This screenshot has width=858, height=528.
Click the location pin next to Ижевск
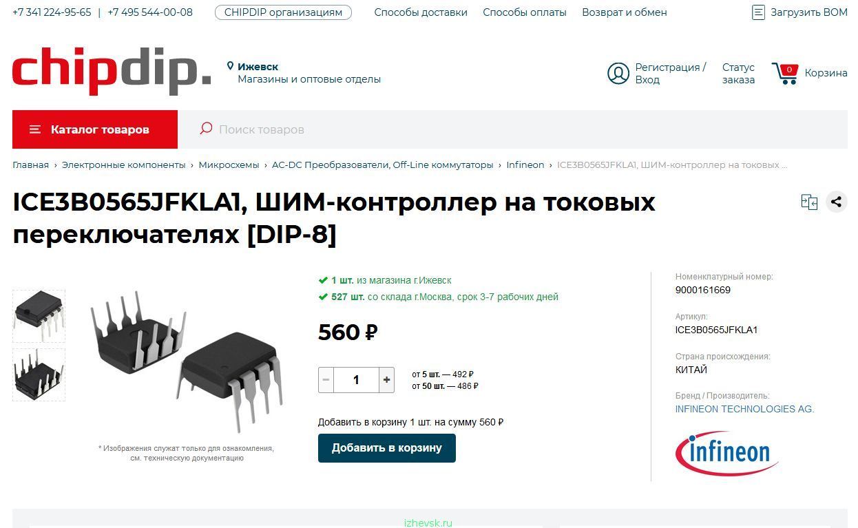(x=230, y=67)
